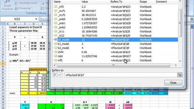Click the Insert Function icon

(x=8, y=5)
